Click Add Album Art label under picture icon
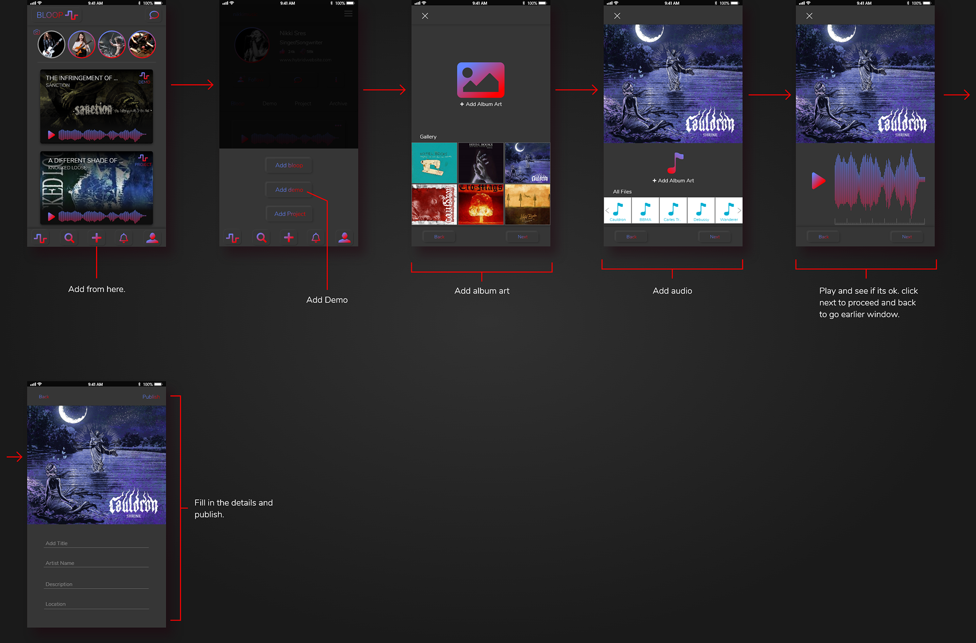 [x=481, y=104]
